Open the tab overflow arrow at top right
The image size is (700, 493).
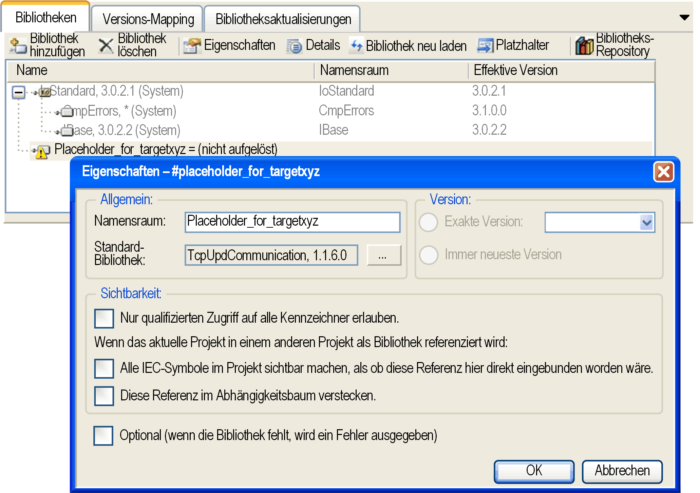(x=684, y=17)
